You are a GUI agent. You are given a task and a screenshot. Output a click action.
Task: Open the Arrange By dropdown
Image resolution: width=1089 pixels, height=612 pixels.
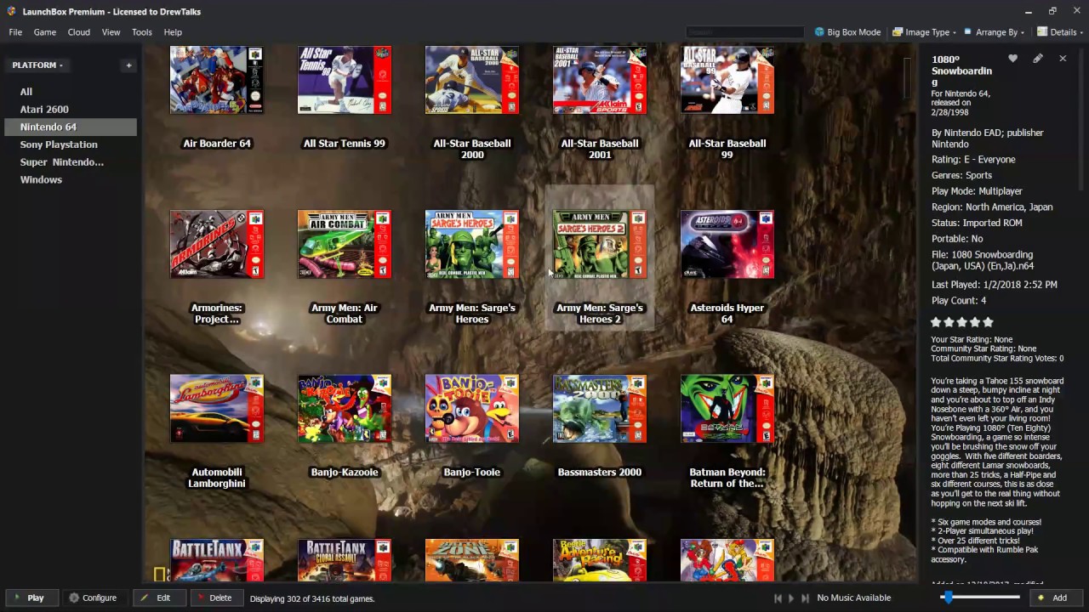[x=995, y=32]
